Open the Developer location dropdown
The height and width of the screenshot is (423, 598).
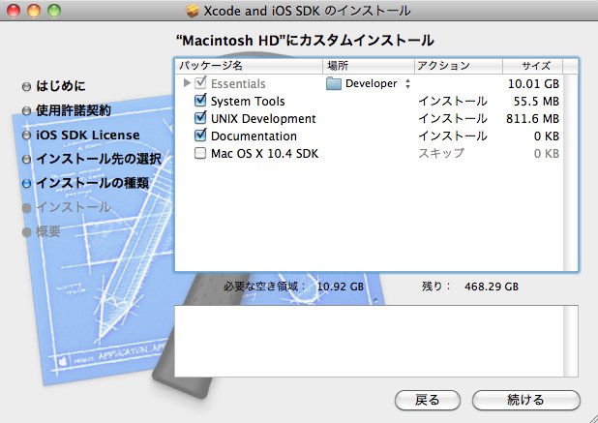pos(407,83)
